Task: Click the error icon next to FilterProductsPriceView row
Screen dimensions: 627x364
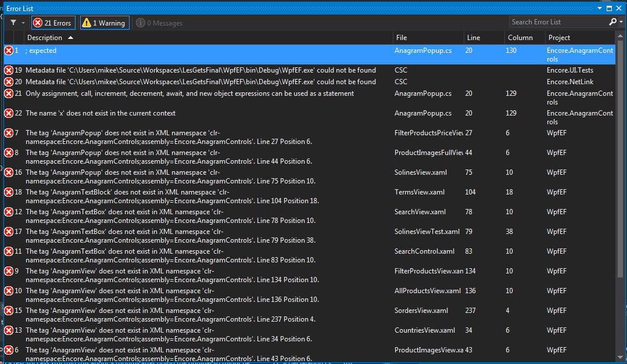Action: click(9, 132)
